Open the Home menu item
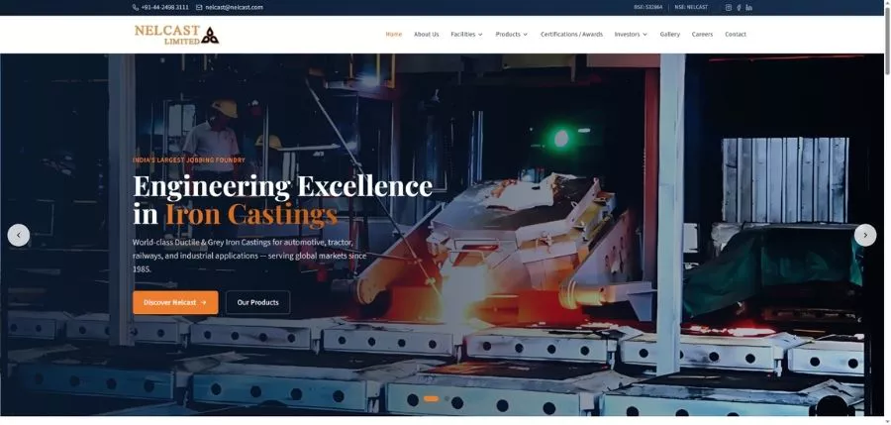Image resolution: width=891 pixels, height=425 pixels. (x=394, y=34)
